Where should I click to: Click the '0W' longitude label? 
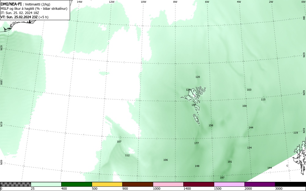pos(303,2)
